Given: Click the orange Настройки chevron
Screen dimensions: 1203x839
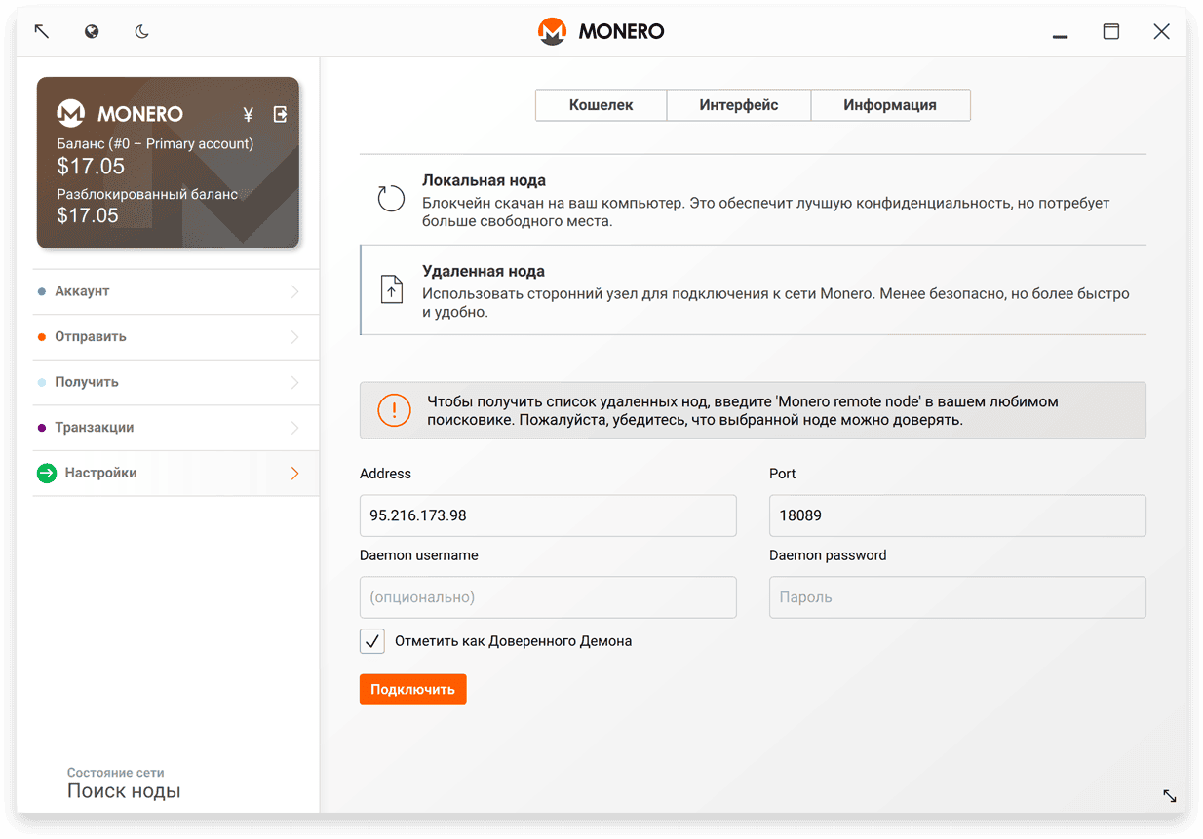Looking at the screenshot, I should 294,474.
